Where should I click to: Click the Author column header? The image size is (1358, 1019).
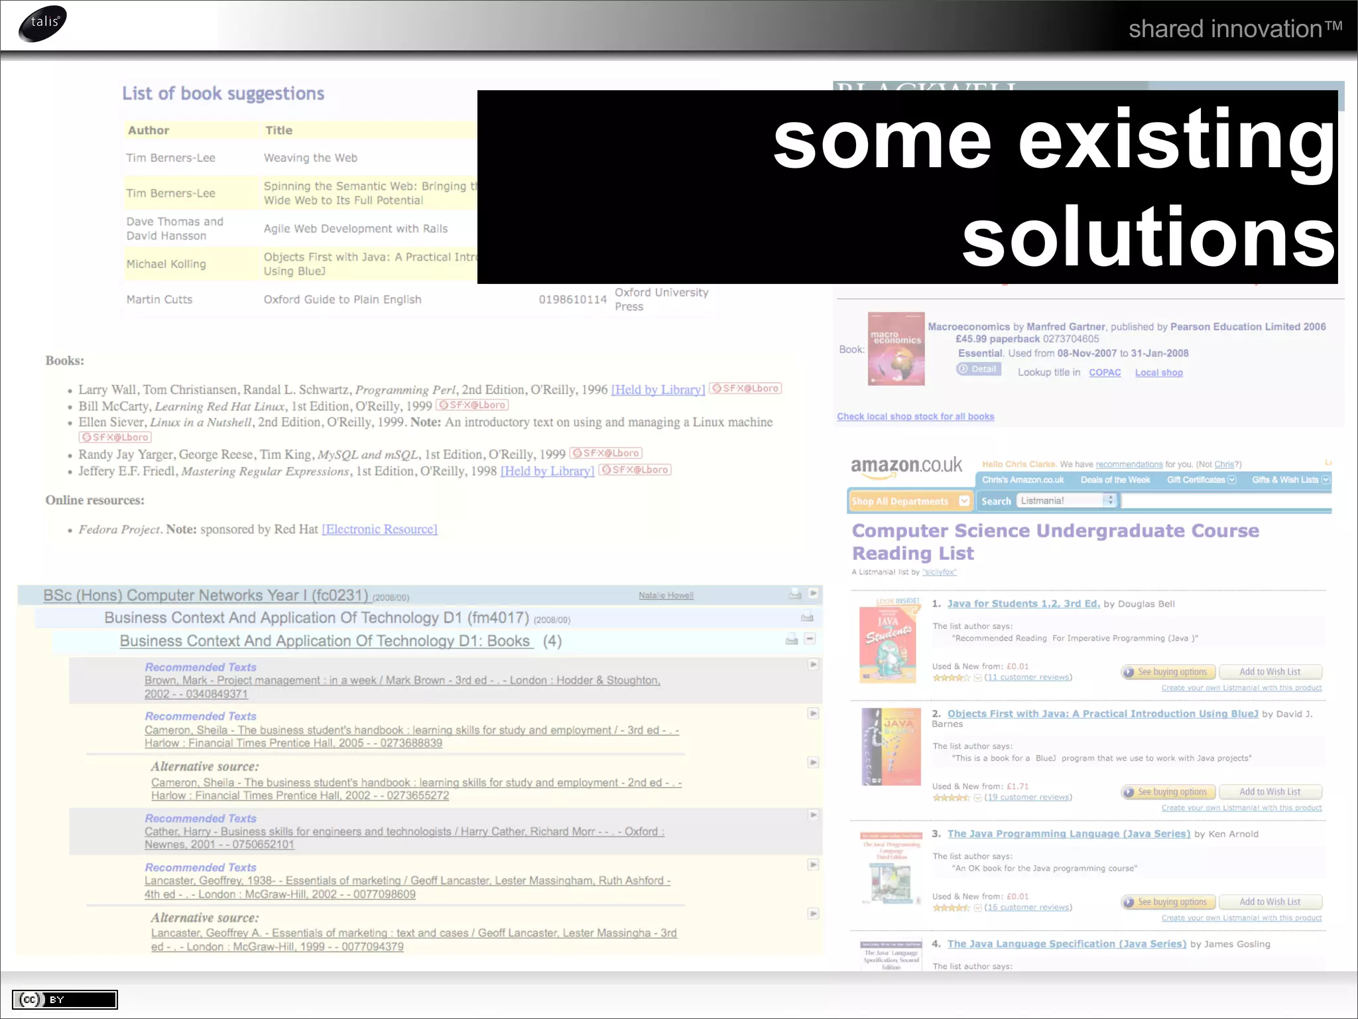click(149, 130)
